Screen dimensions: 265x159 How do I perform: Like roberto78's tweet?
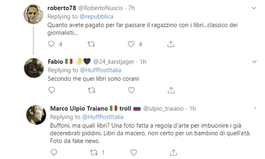click(131, 44)
